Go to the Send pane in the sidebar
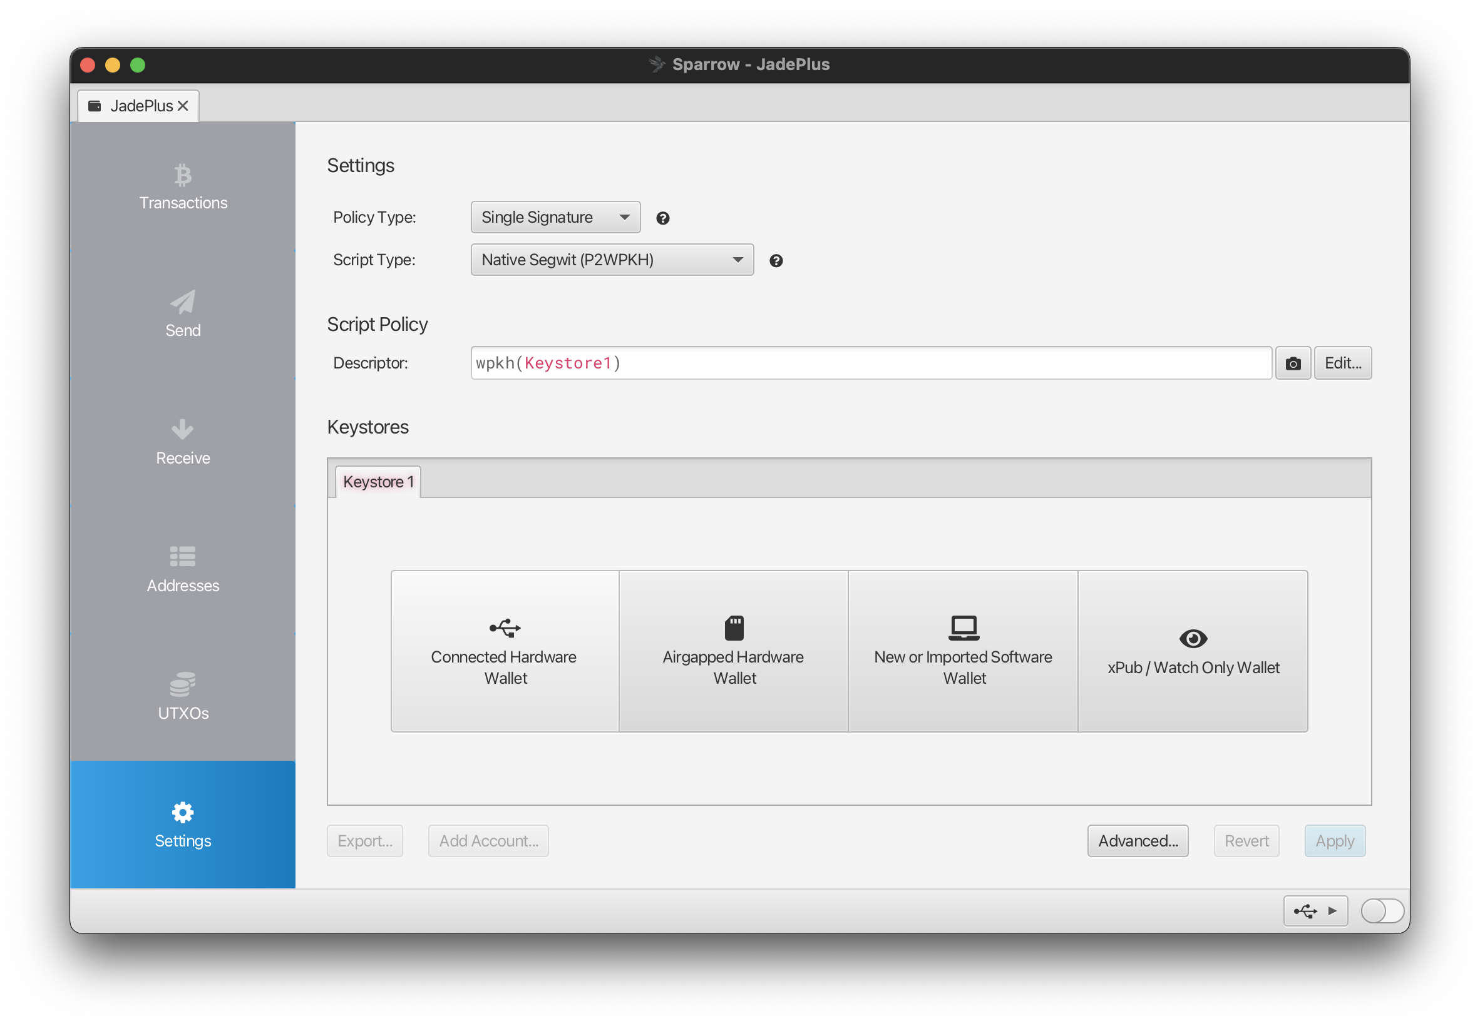1480x1026 pixels. click(x=183, y=313)
